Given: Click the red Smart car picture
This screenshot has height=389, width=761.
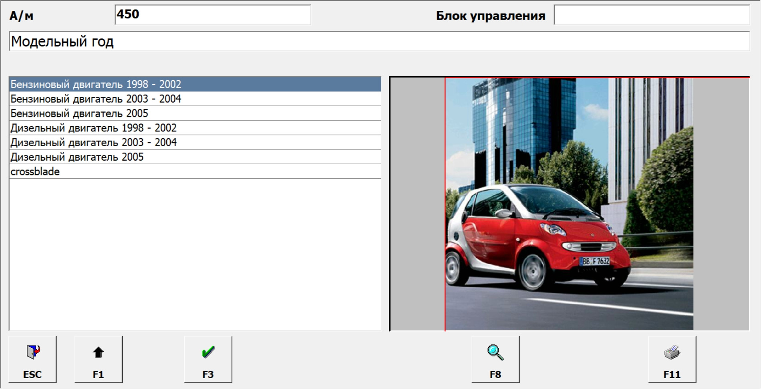Looking at the screenshot, I should point(569,204).
